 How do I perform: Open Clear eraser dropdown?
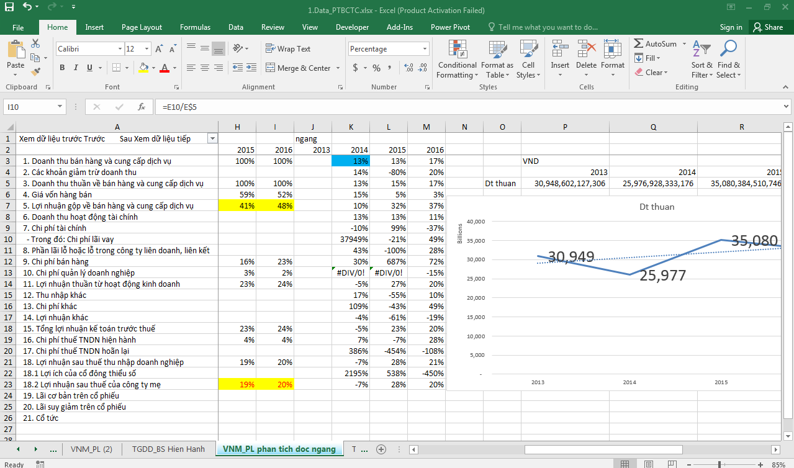[651, 72]
